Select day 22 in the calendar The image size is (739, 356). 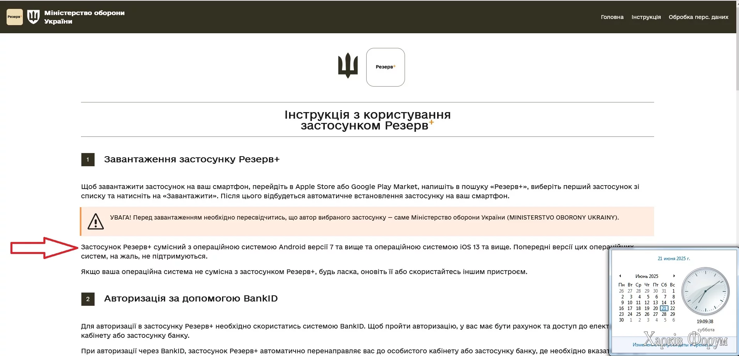click(673, 308)
